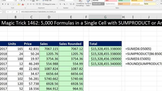This screenshot has width=162, height=91.
Task: Select cell showing $15,328,456.190000
Action: pyautogui.click(x=105, y=59)
